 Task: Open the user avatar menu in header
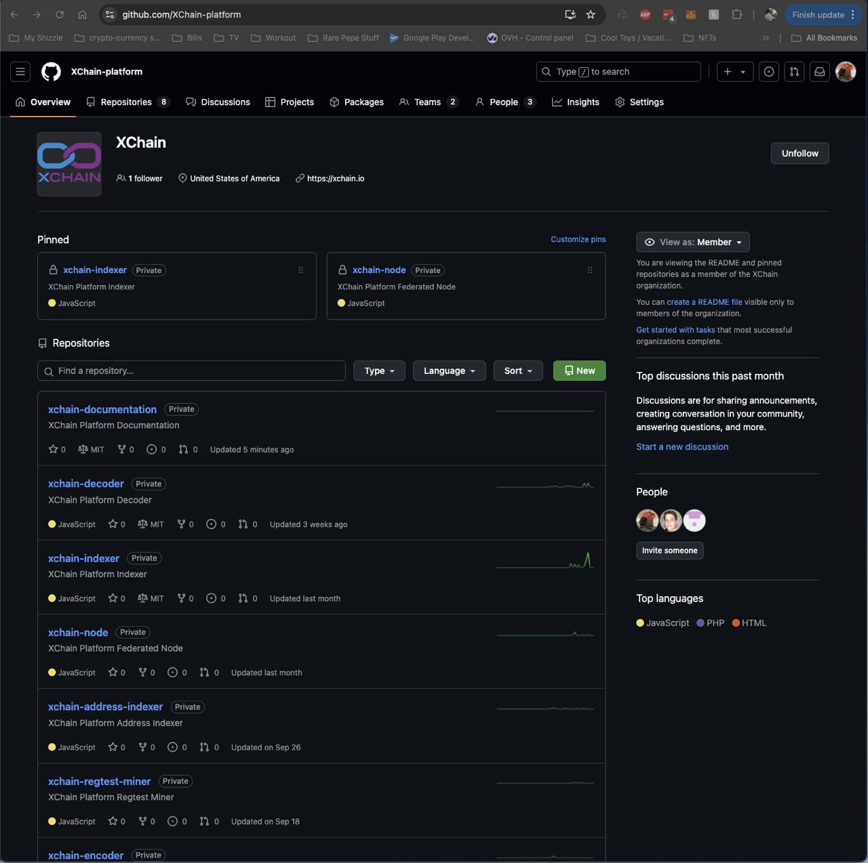pos(846,71)
